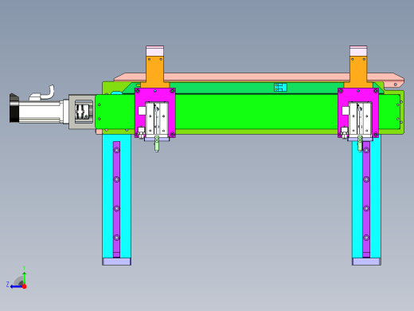Image resolution: width=414 pixels, height=311 pixels.
Task: Select the large bright green horizontal beam
Action: (256, 112)
